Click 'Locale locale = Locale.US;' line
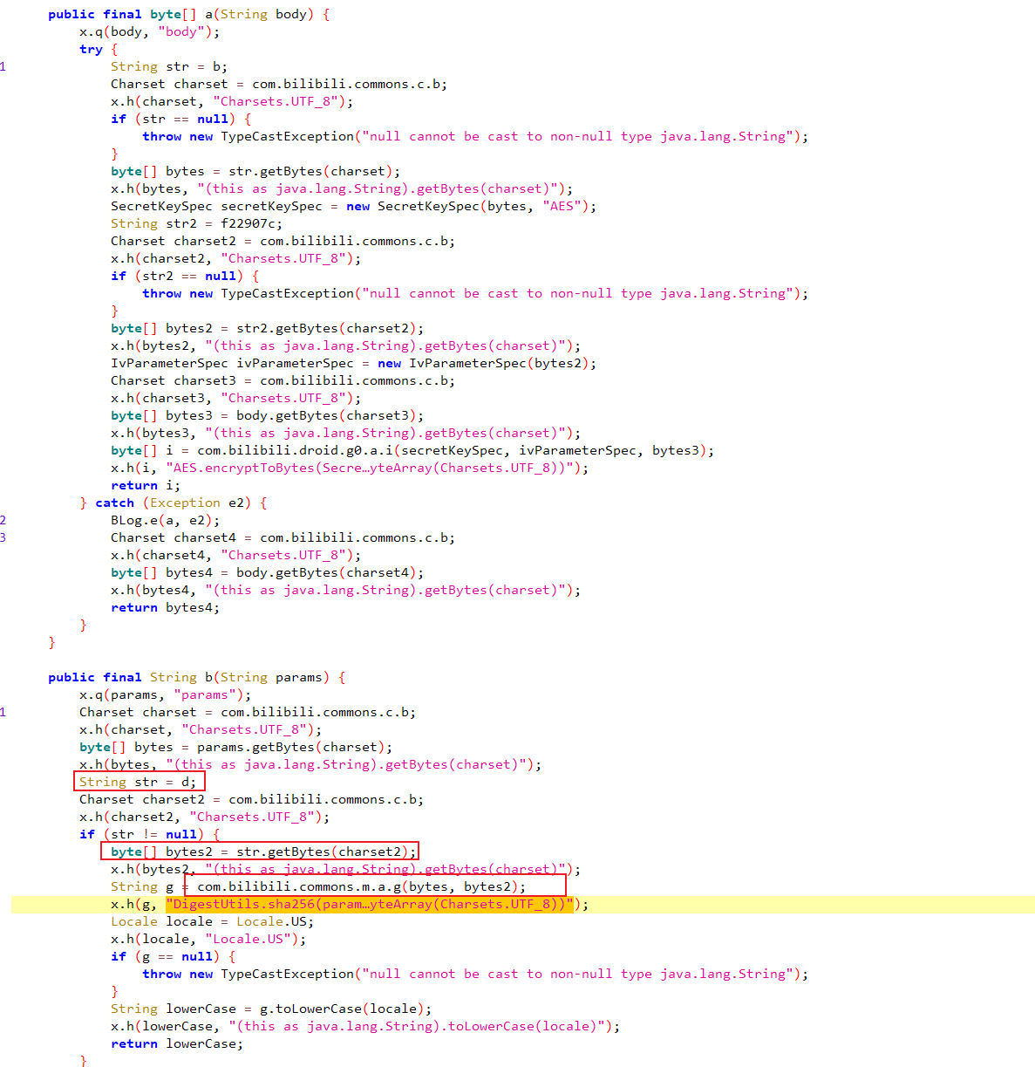The width and height of the screenshot is (1035, 1067). 212,921
